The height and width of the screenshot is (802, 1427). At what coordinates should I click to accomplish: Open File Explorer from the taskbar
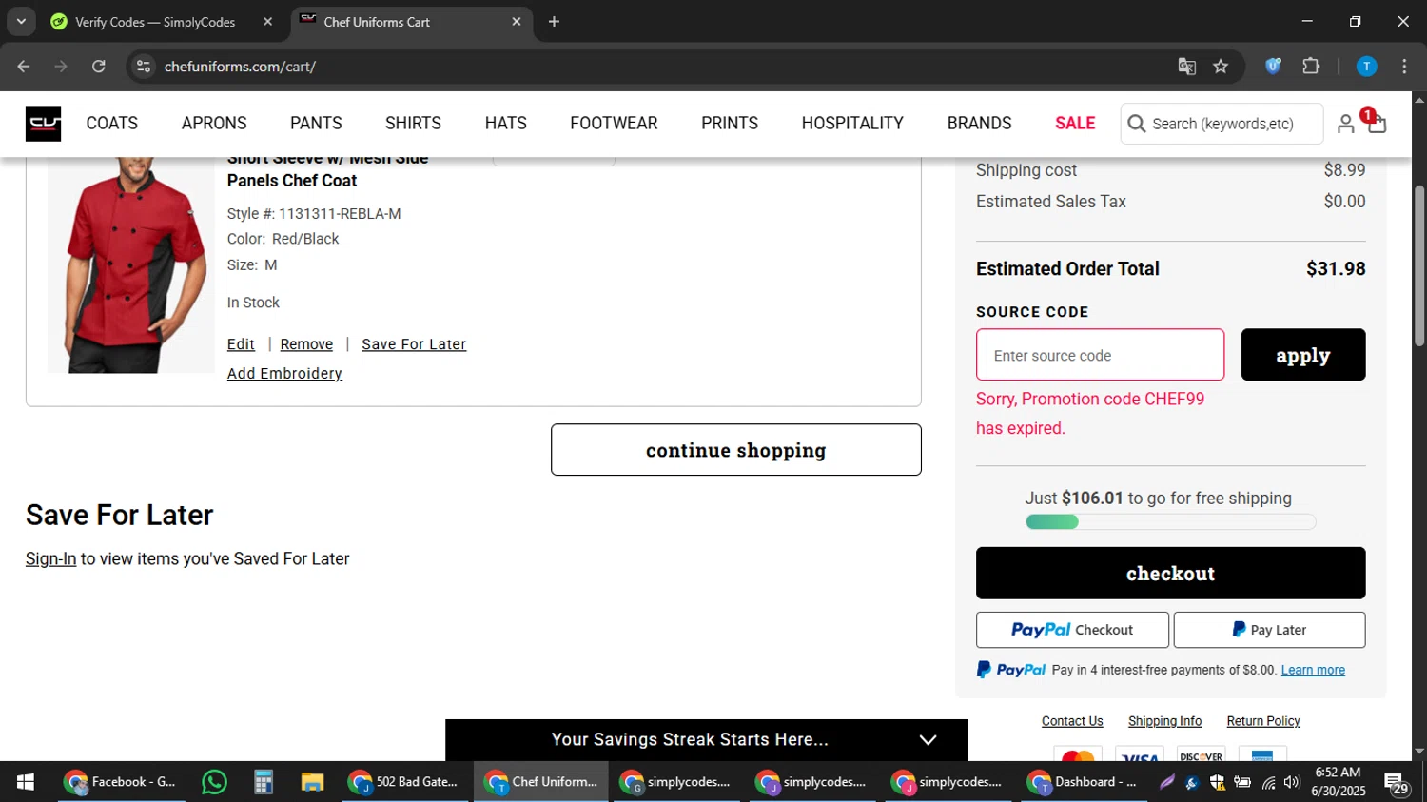312,782
